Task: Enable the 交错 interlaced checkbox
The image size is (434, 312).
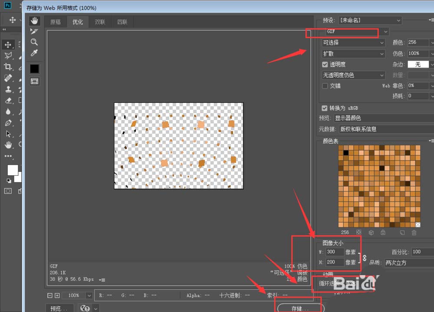Action: tap(325, 86)
